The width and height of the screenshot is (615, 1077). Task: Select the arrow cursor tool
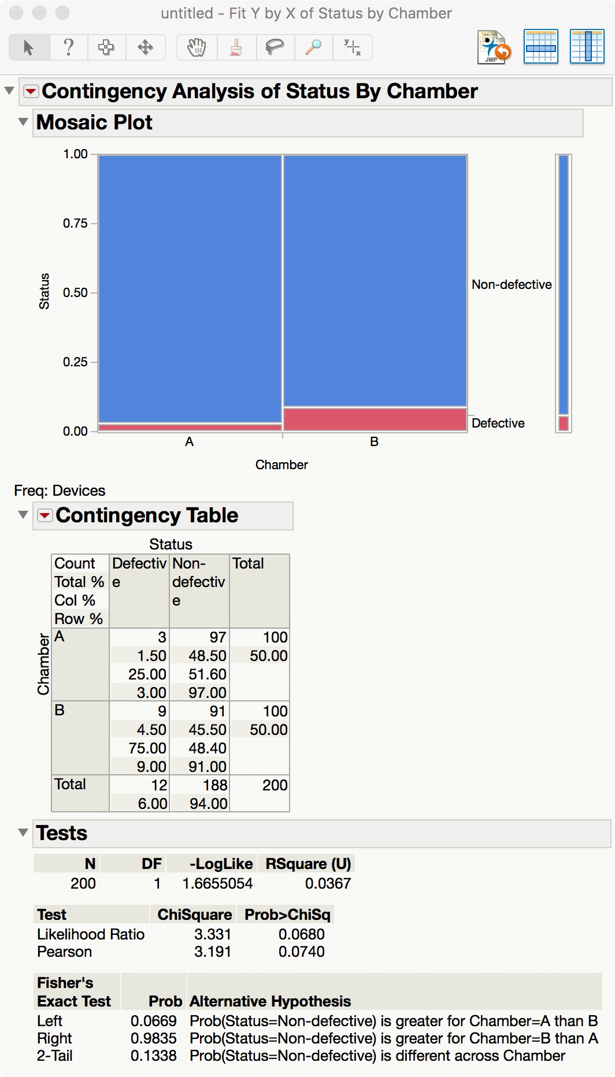(x=28, y=47)
